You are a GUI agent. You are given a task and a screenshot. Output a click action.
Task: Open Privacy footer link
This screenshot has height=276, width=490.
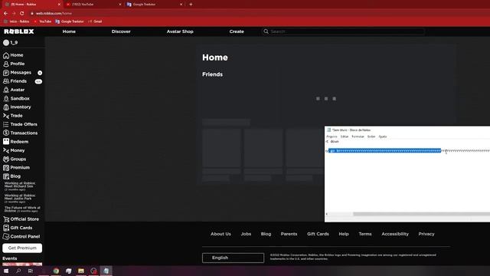426,234
